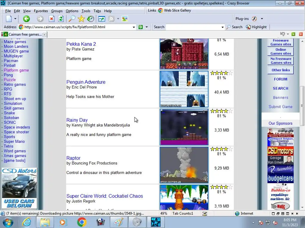Open the Groups menu
305x228 pixels.
coord(57,11)
